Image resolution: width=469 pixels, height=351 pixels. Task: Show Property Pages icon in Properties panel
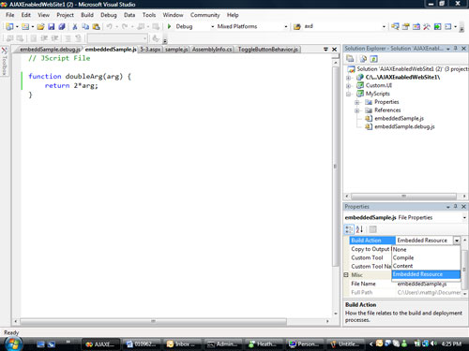(372, 229)
